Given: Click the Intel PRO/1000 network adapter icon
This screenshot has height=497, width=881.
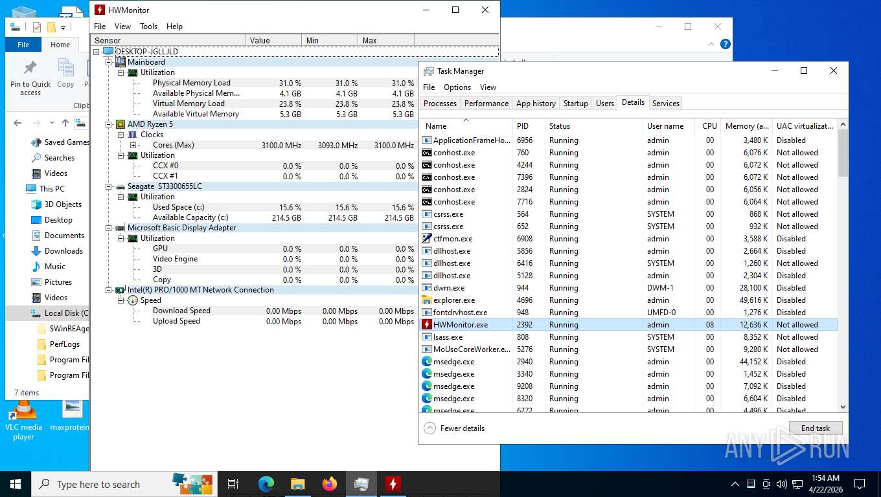Looking at the screenshot, I should coord(120,290).
